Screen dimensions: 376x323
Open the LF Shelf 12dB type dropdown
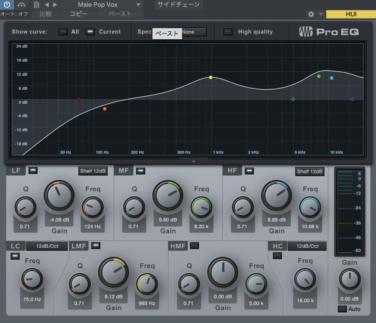(x=93, y=171)
